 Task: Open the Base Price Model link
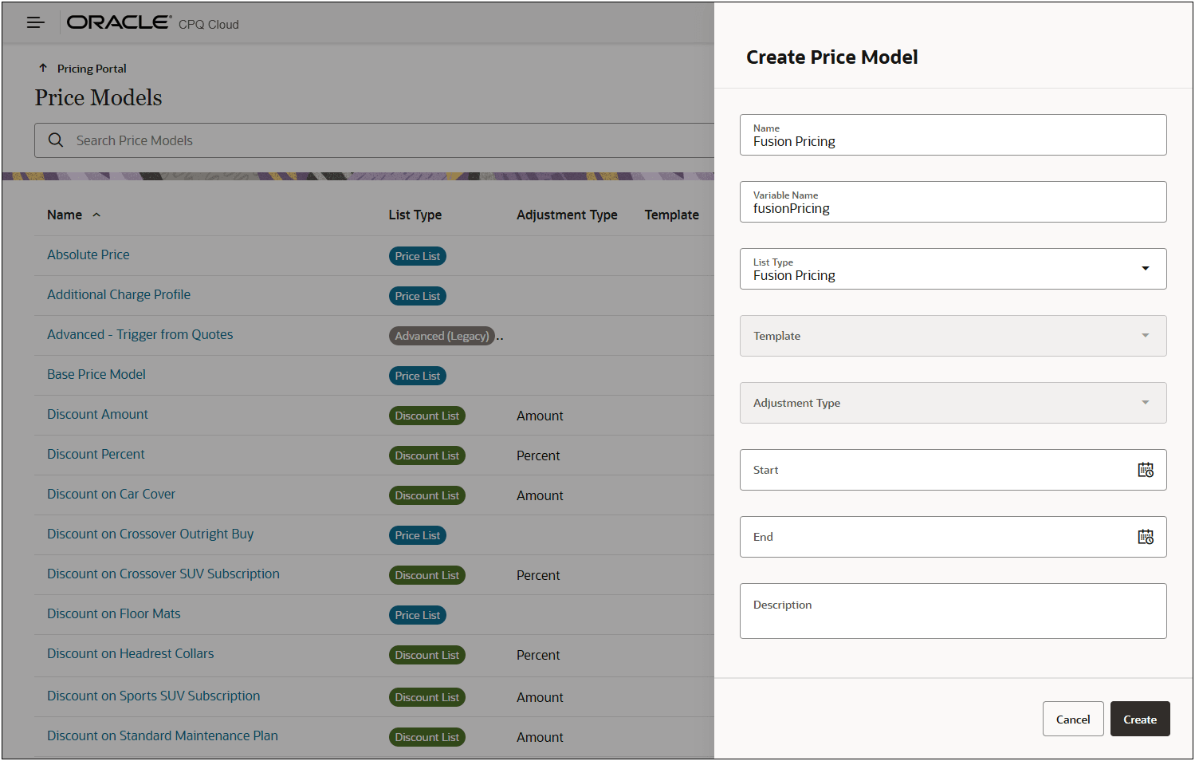[x=96, y=373]
